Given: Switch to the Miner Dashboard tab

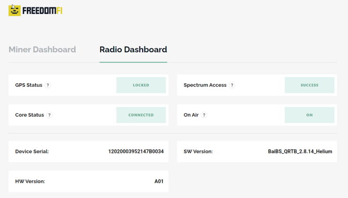Looking at the screenshot, I should coord(42,49).
